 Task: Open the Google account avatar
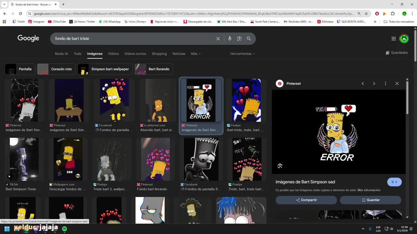404,39
